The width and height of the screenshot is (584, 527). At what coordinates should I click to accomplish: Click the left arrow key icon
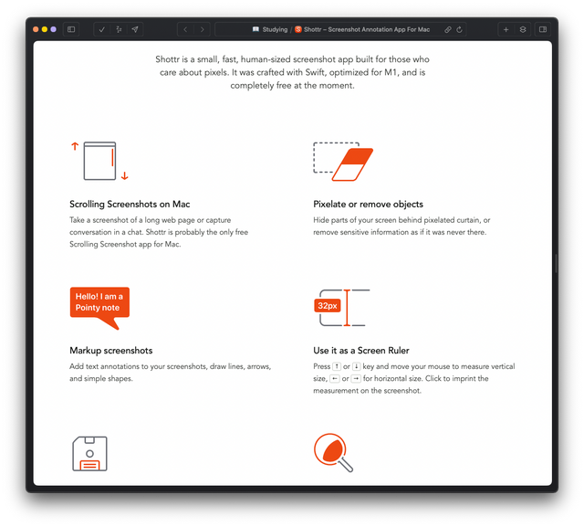[x=335, y=379]
